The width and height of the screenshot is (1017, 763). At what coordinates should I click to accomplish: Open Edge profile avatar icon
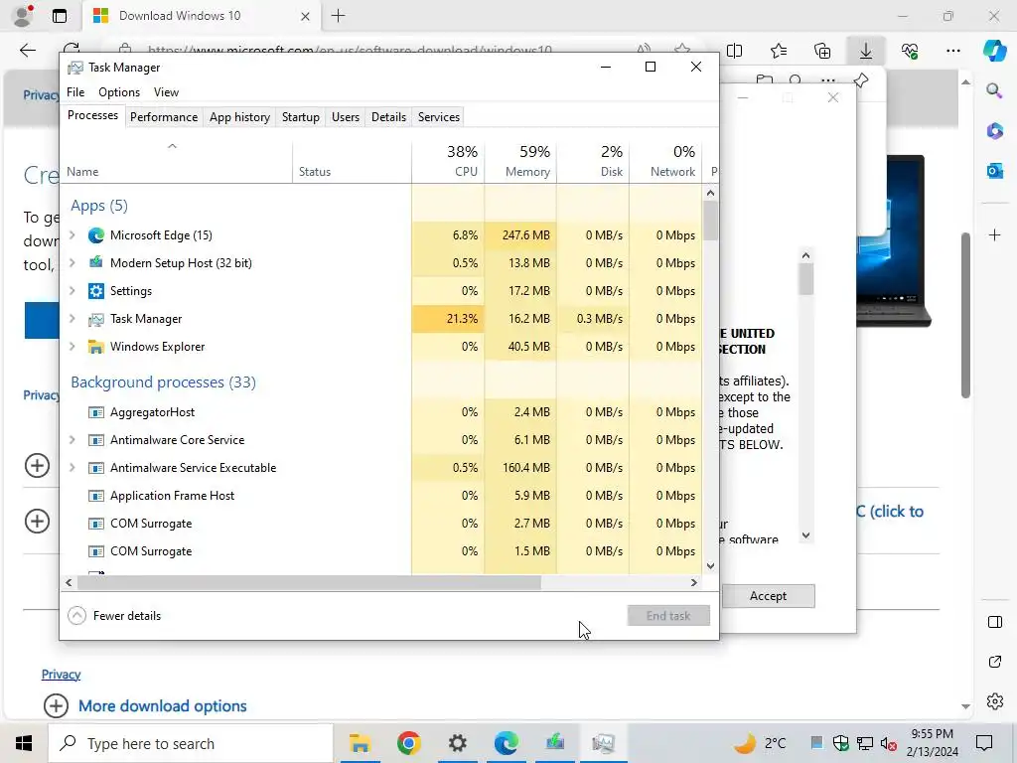coord(23,16)
